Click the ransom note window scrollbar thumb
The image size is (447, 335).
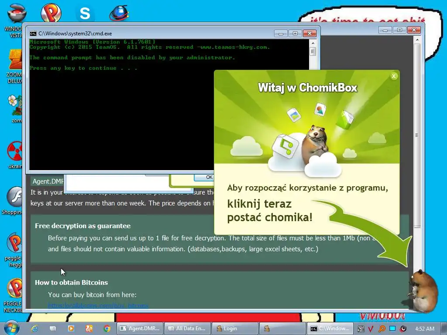tap(417, 135)
